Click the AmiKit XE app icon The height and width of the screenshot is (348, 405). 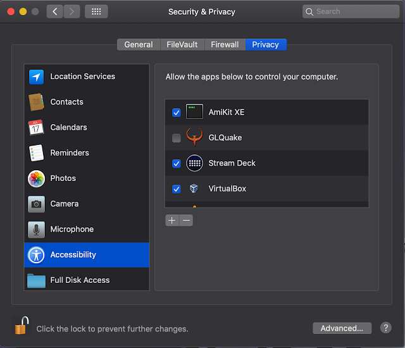tap(194, 112)
